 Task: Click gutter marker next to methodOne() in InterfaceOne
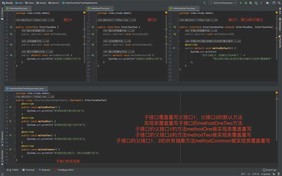[x=11, y=34]
